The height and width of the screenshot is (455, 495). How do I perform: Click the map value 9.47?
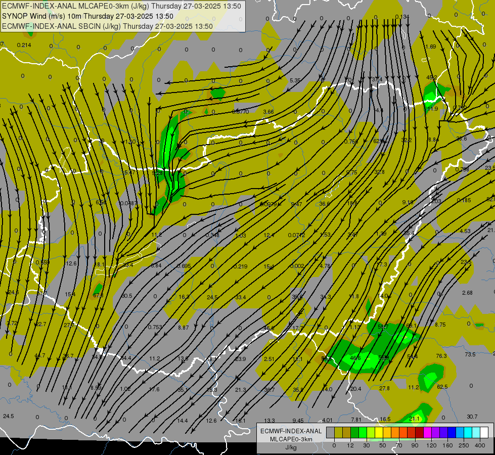click(296, 204)
